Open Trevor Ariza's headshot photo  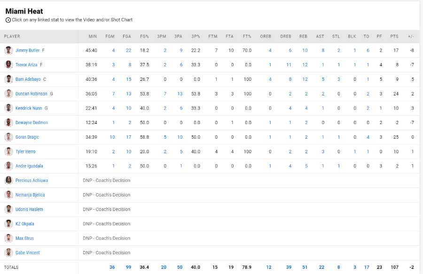(x=8, y=65)
